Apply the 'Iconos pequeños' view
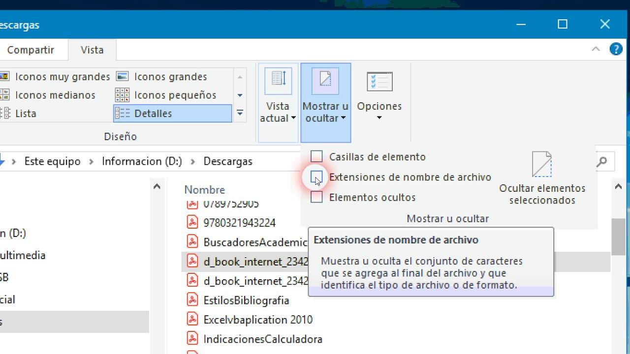 coord(175,95)
